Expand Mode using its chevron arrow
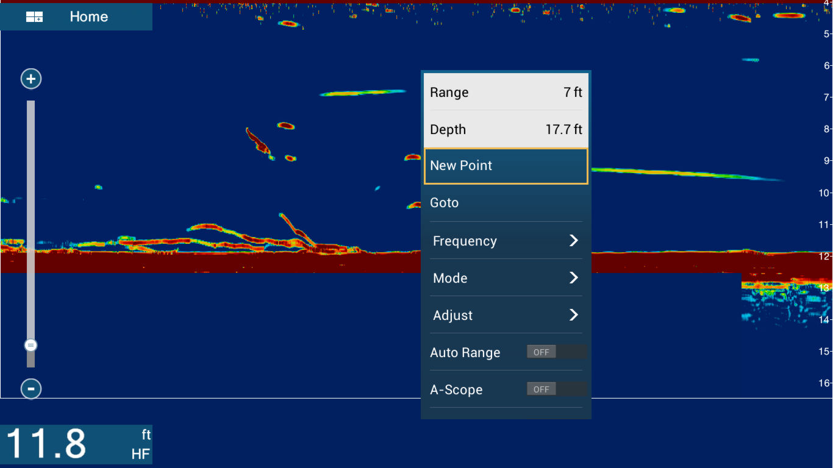Image resolution: width=833 pixels, height=468 pixels. pyautogui.click(x=573, y=278)
